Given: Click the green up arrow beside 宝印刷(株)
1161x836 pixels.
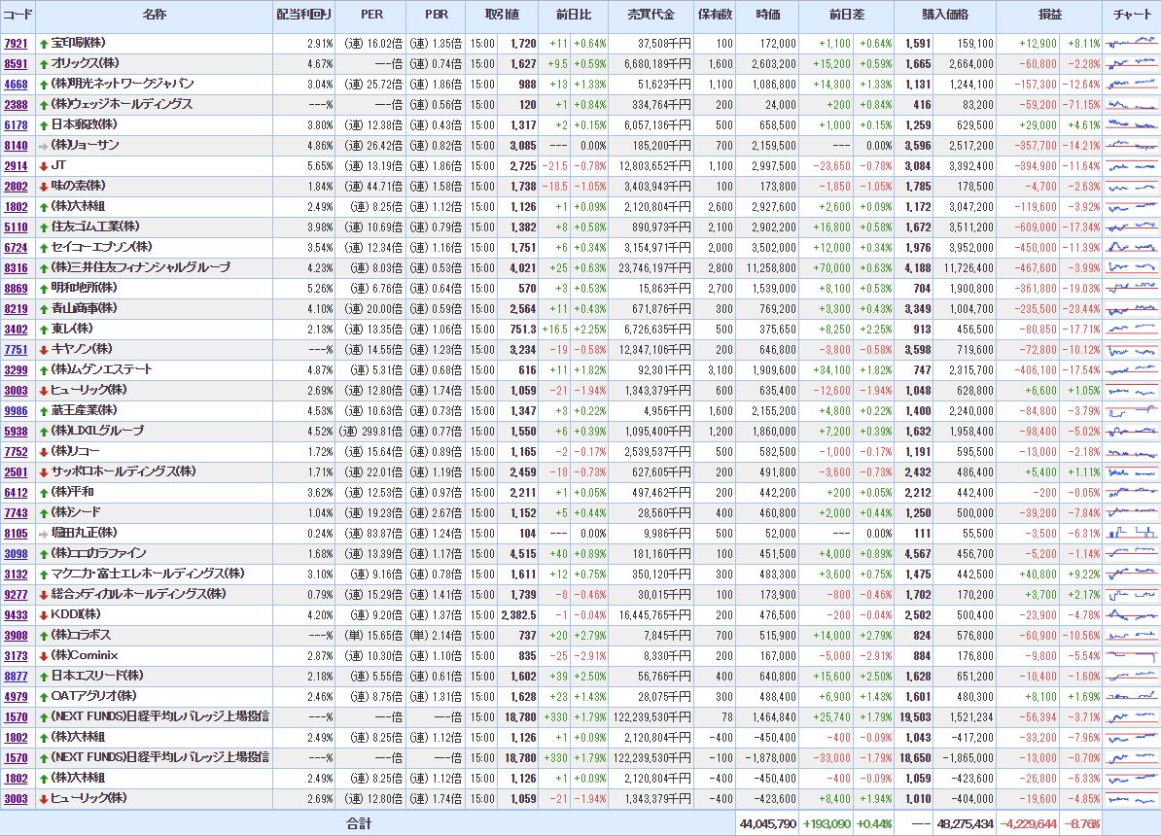Looking at the screenshot, I should [44, 44].
